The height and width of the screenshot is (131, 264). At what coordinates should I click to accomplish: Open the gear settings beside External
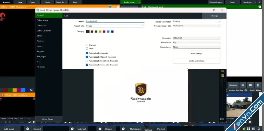tap(72, 129)
